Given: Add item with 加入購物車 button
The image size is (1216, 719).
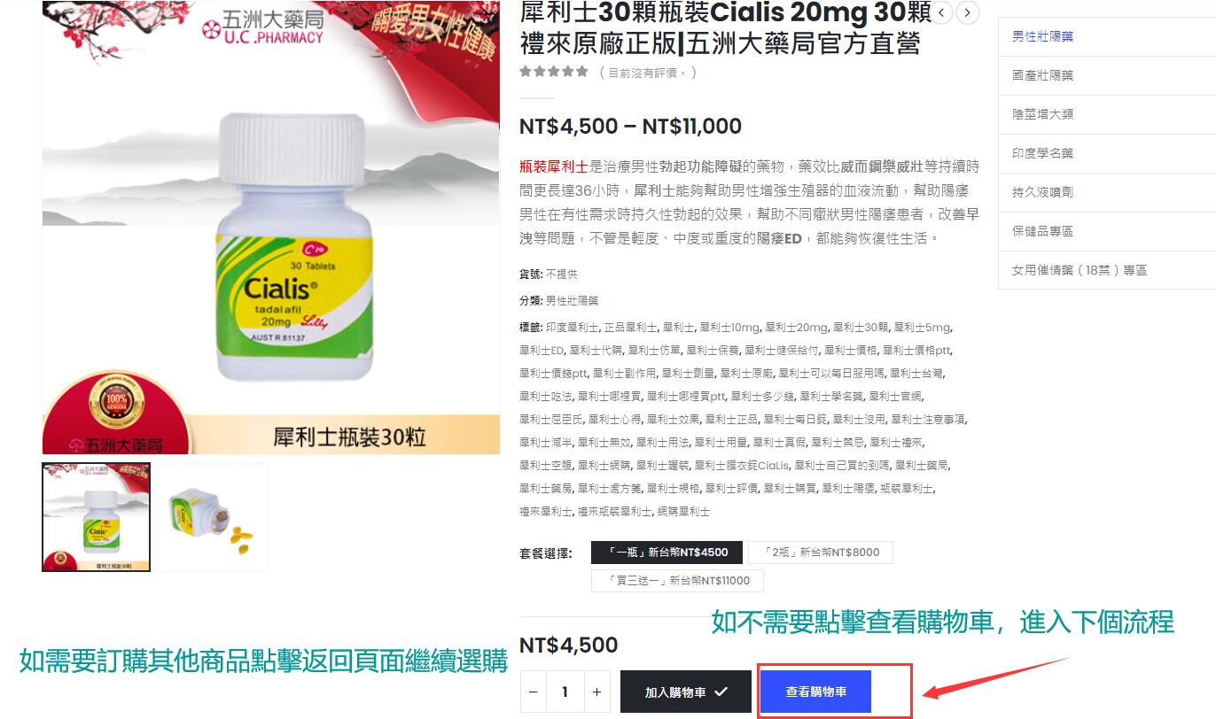Looking at the screenshot, I should [x=686, y=692].
